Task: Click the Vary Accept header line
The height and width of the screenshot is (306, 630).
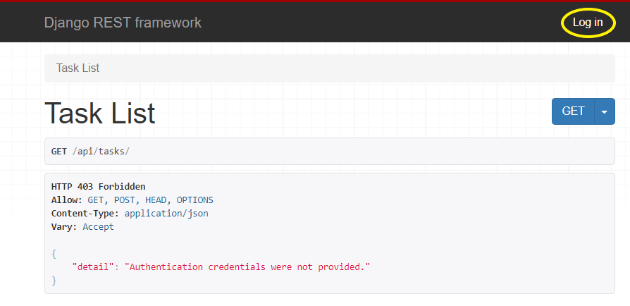Action: click(82, 227)
